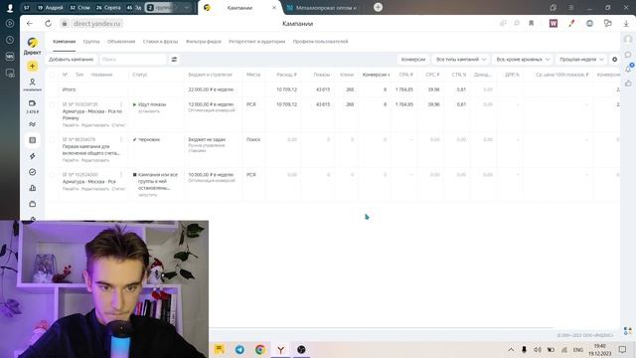Open the notifications bell with badge

(628, 69)
